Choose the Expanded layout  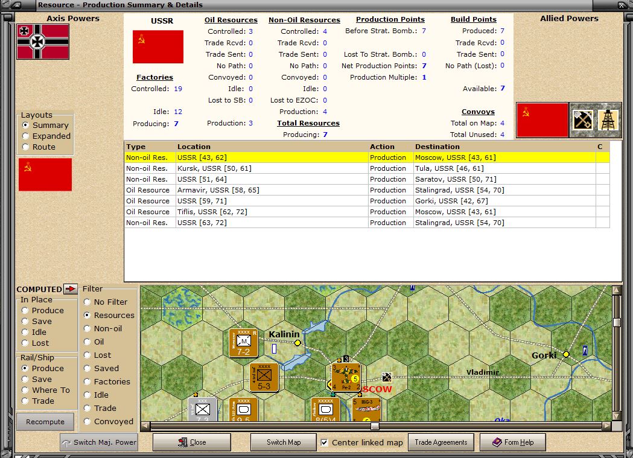click(46, 136)
